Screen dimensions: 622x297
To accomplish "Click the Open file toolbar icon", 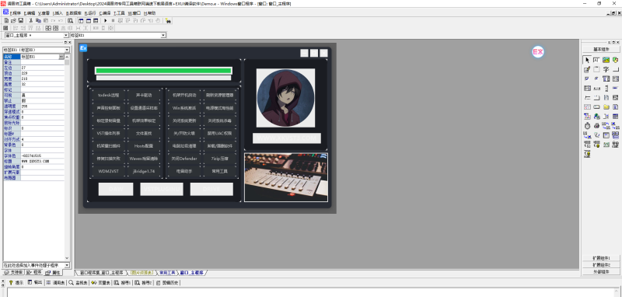I will pyautogui.click(x=13, y=21).
